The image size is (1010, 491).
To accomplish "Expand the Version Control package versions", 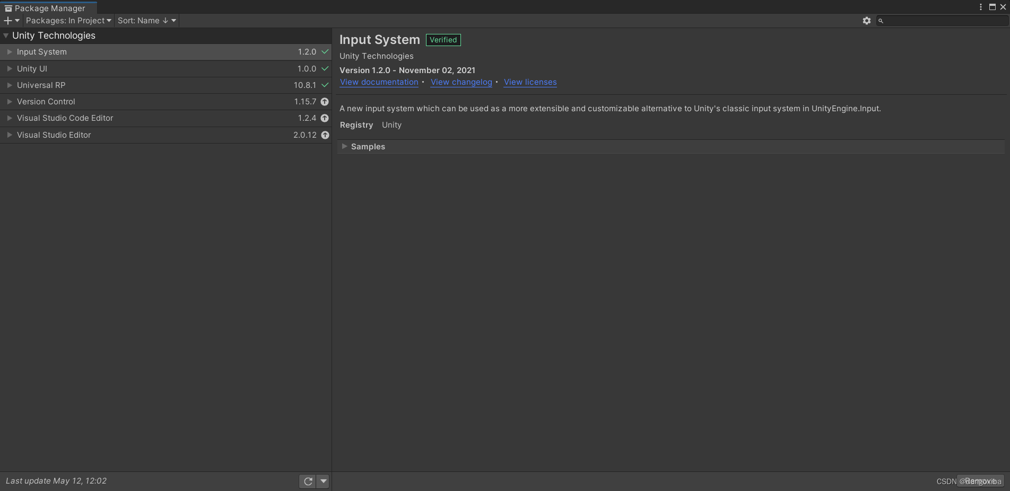I will [10, 102].
